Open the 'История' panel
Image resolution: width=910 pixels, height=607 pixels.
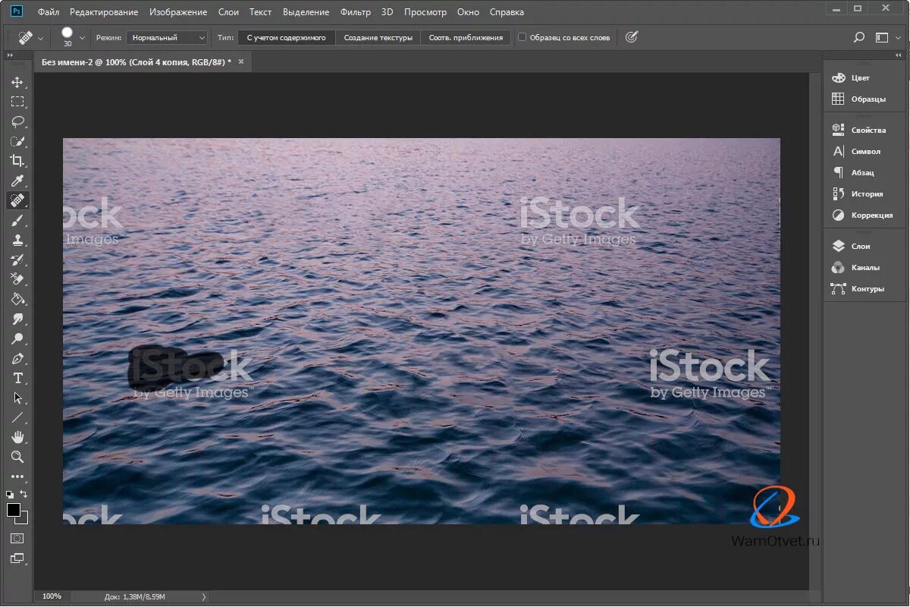[857, 193]
